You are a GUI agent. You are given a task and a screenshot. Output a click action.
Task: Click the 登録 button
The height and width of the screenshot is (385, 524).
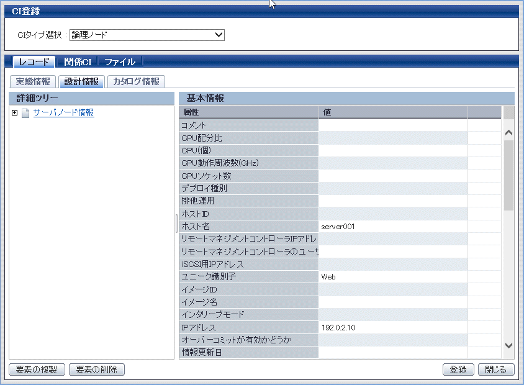(458, 369)
